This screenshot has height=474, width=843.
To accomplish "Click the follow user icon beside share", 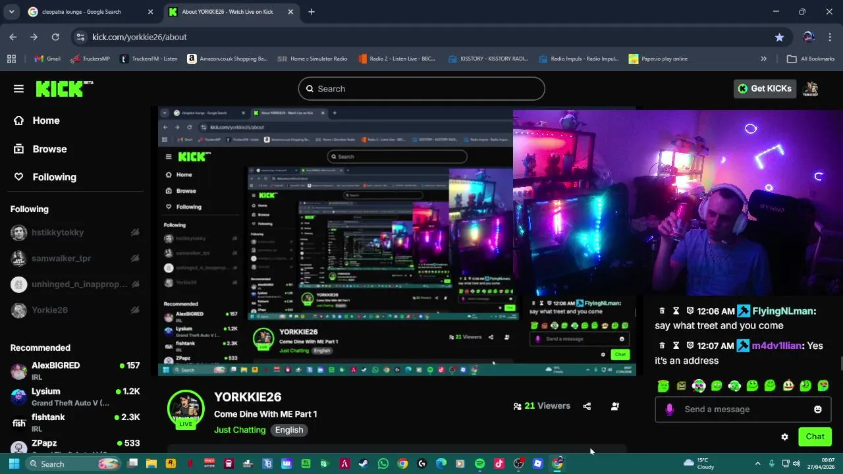I will click(x=615, y=406).
